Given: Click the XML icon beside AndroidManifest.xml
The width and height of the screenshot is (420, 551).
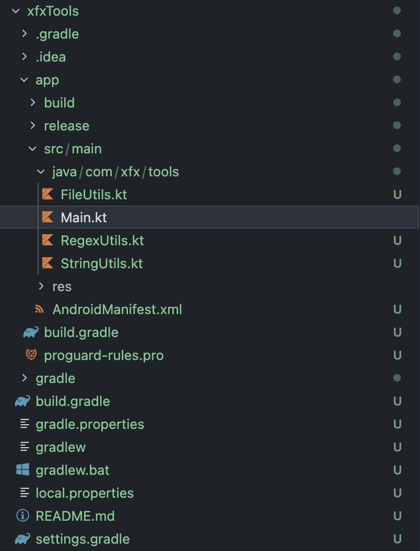Looking at the screenshot, I should (39, 309).
